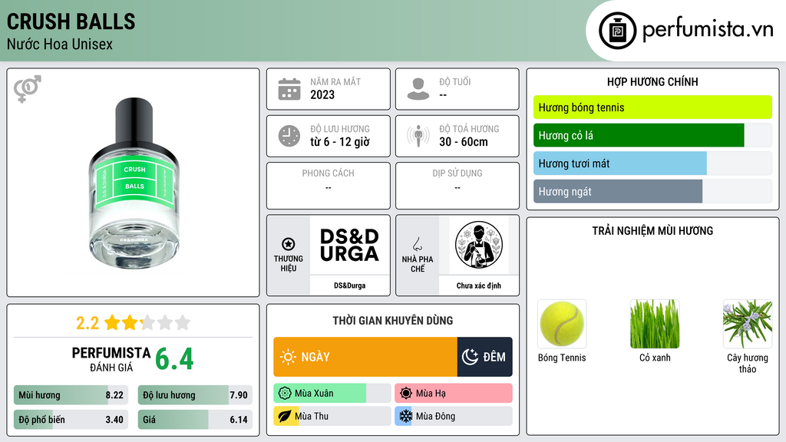Click the first gold rating star
Screen dimensions: 786x442
coord(112,322)
